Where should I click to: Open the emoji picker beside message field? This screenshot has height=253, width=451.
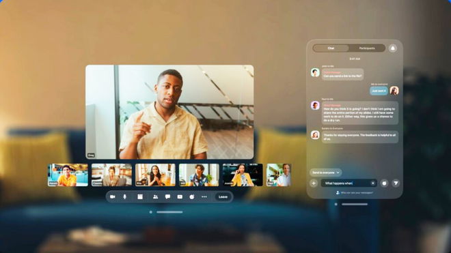pos(384,183)
